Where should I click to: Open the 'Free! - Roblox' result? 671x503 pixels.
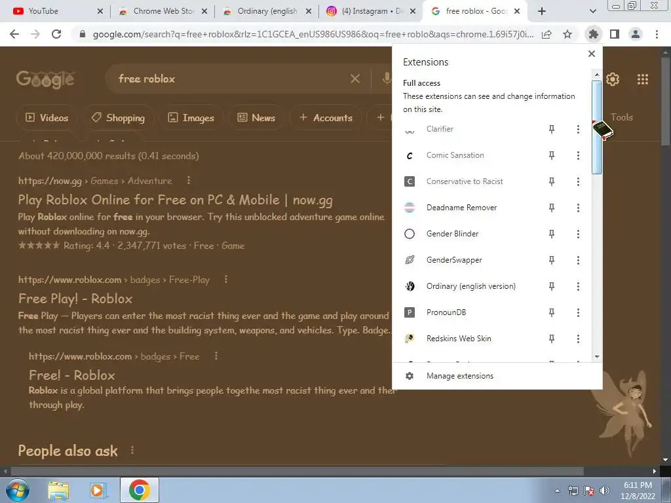(x=72, y=375)
